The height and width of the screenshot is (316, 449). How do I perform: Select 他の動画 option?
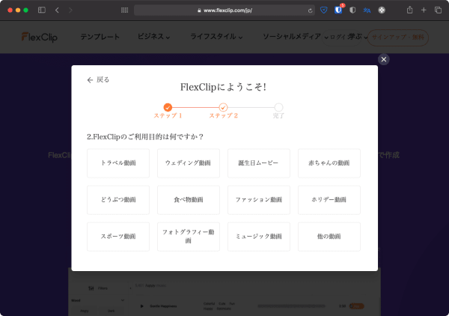[x=329, y=237]
